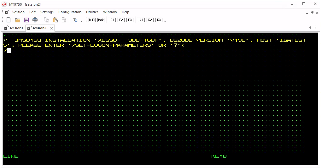Open the Edit menu
Image resolution: width=321 pixels, height=168 pixels.
click(x=32, y=12)
